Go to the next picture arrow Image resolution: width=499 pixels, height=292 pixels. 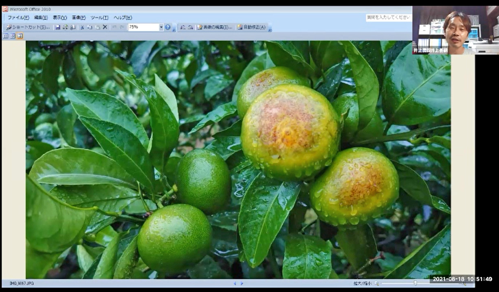(242, 283)
